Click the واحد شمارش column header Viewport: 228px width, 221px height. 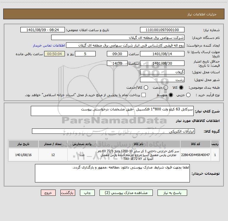(x=82, y=144)
